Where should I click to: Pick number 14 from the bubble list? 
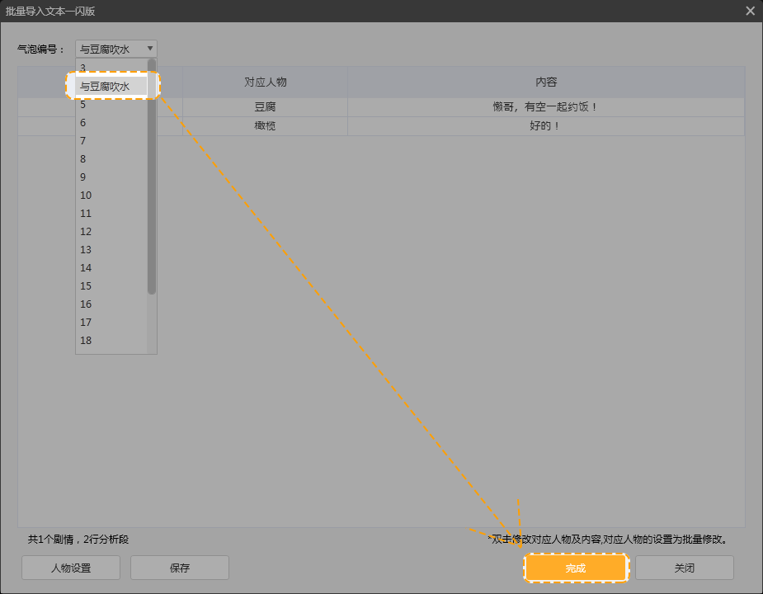click(x=86, y=268)
